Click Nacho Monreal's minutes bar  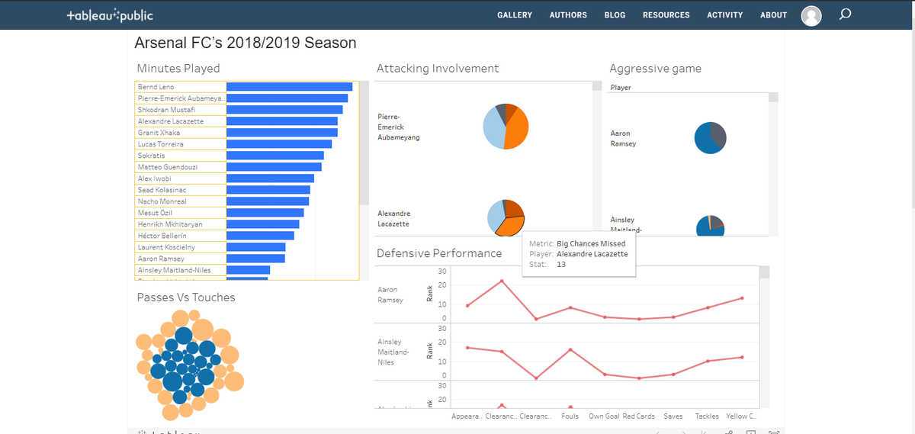(x=268, y=201)
